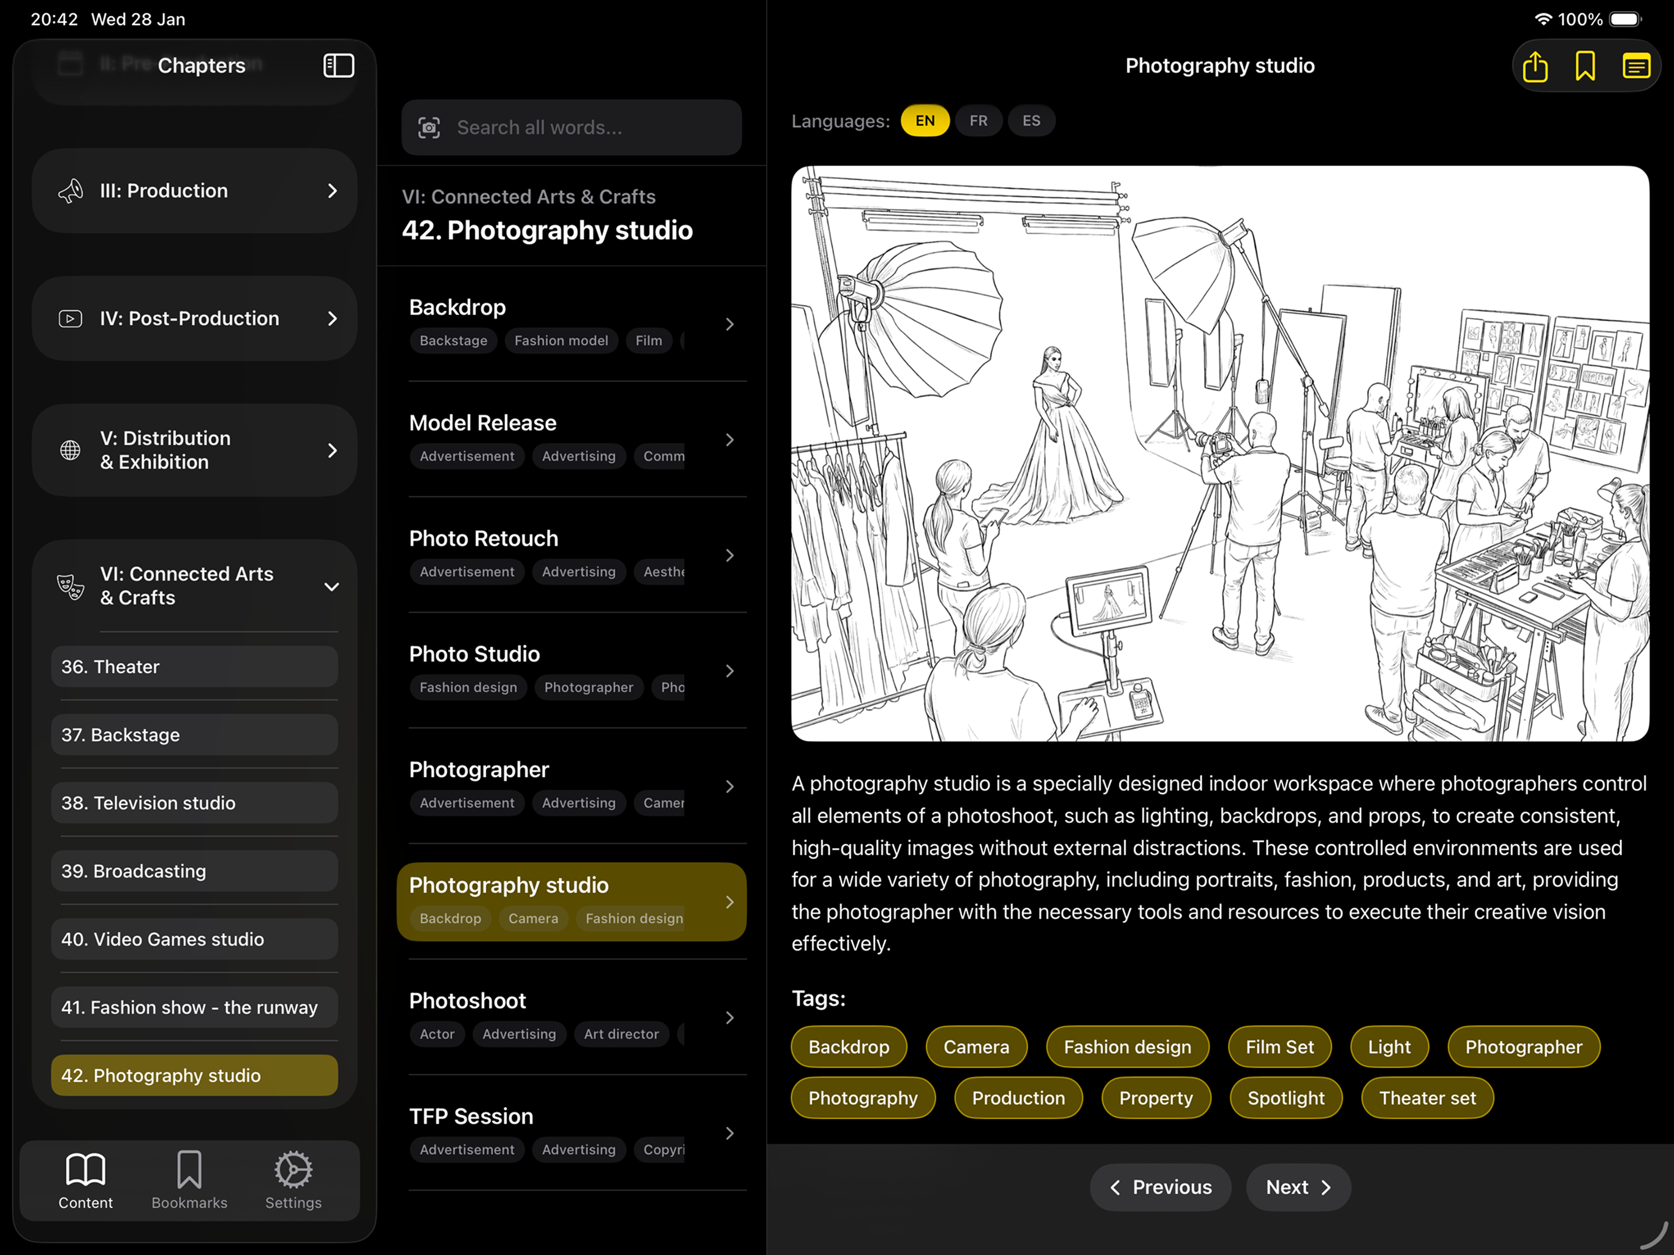1674x1255 pixels.
Task: Tap the Camera tag under Tags
Action: 976,1047
